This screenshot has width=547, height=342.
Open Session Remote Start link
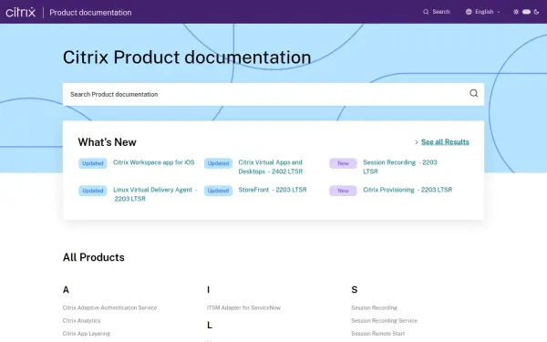377,334
